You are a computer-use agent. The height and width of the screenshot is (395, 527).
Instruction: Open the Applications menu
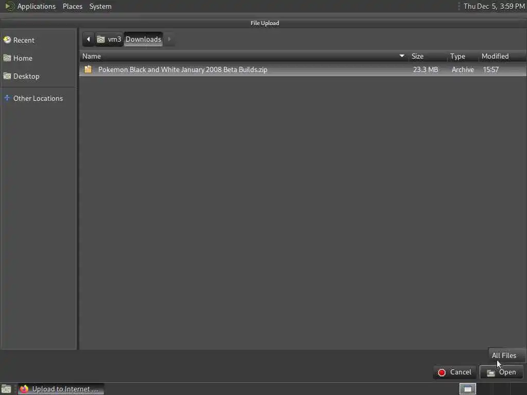(x=37, y=6)
